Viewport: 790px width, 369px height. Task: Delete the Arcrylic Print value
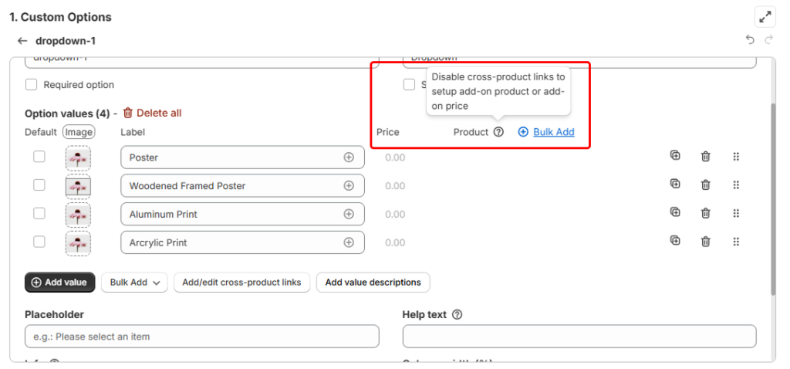click(x=705, y=242)
